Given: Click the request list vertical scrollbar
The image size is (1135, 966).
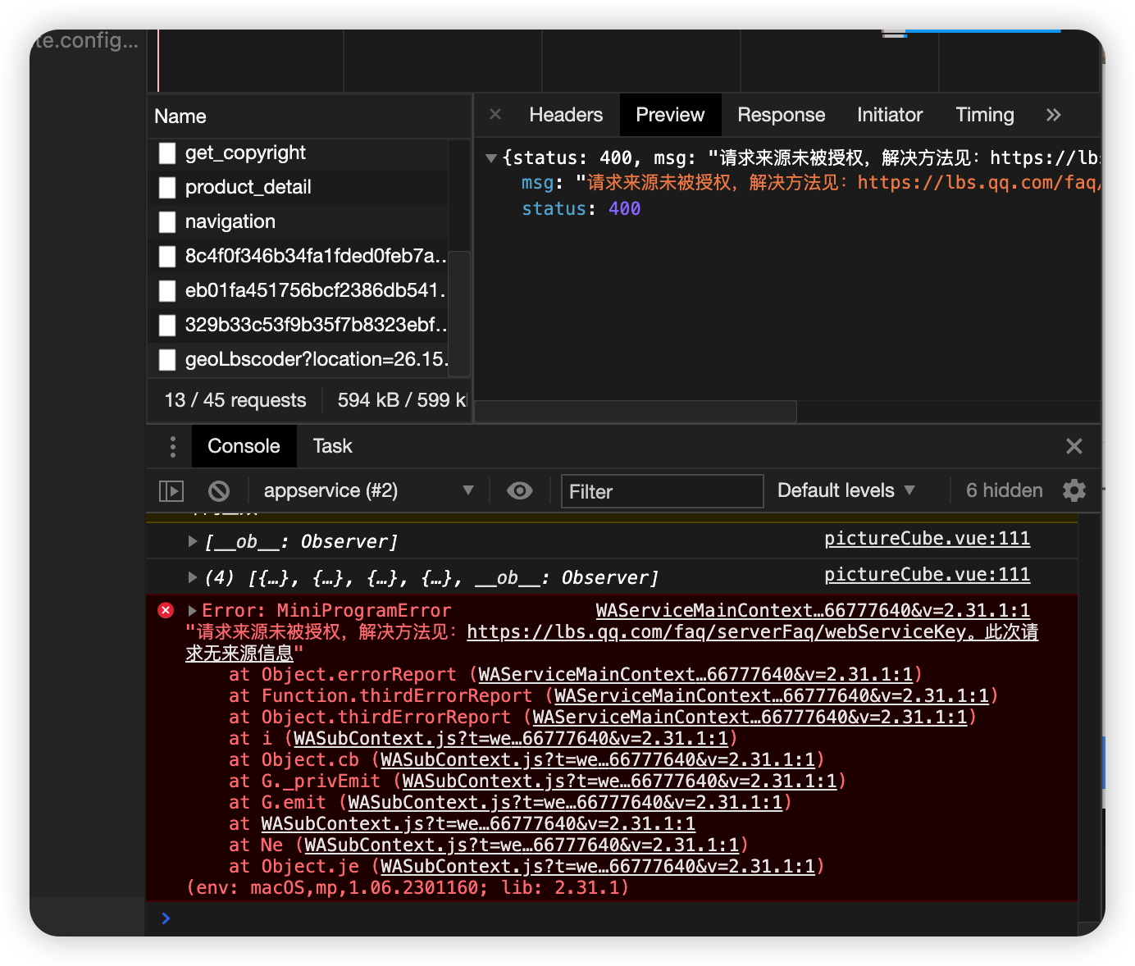Looking at the screenshot, I should [x=459, y=313].
